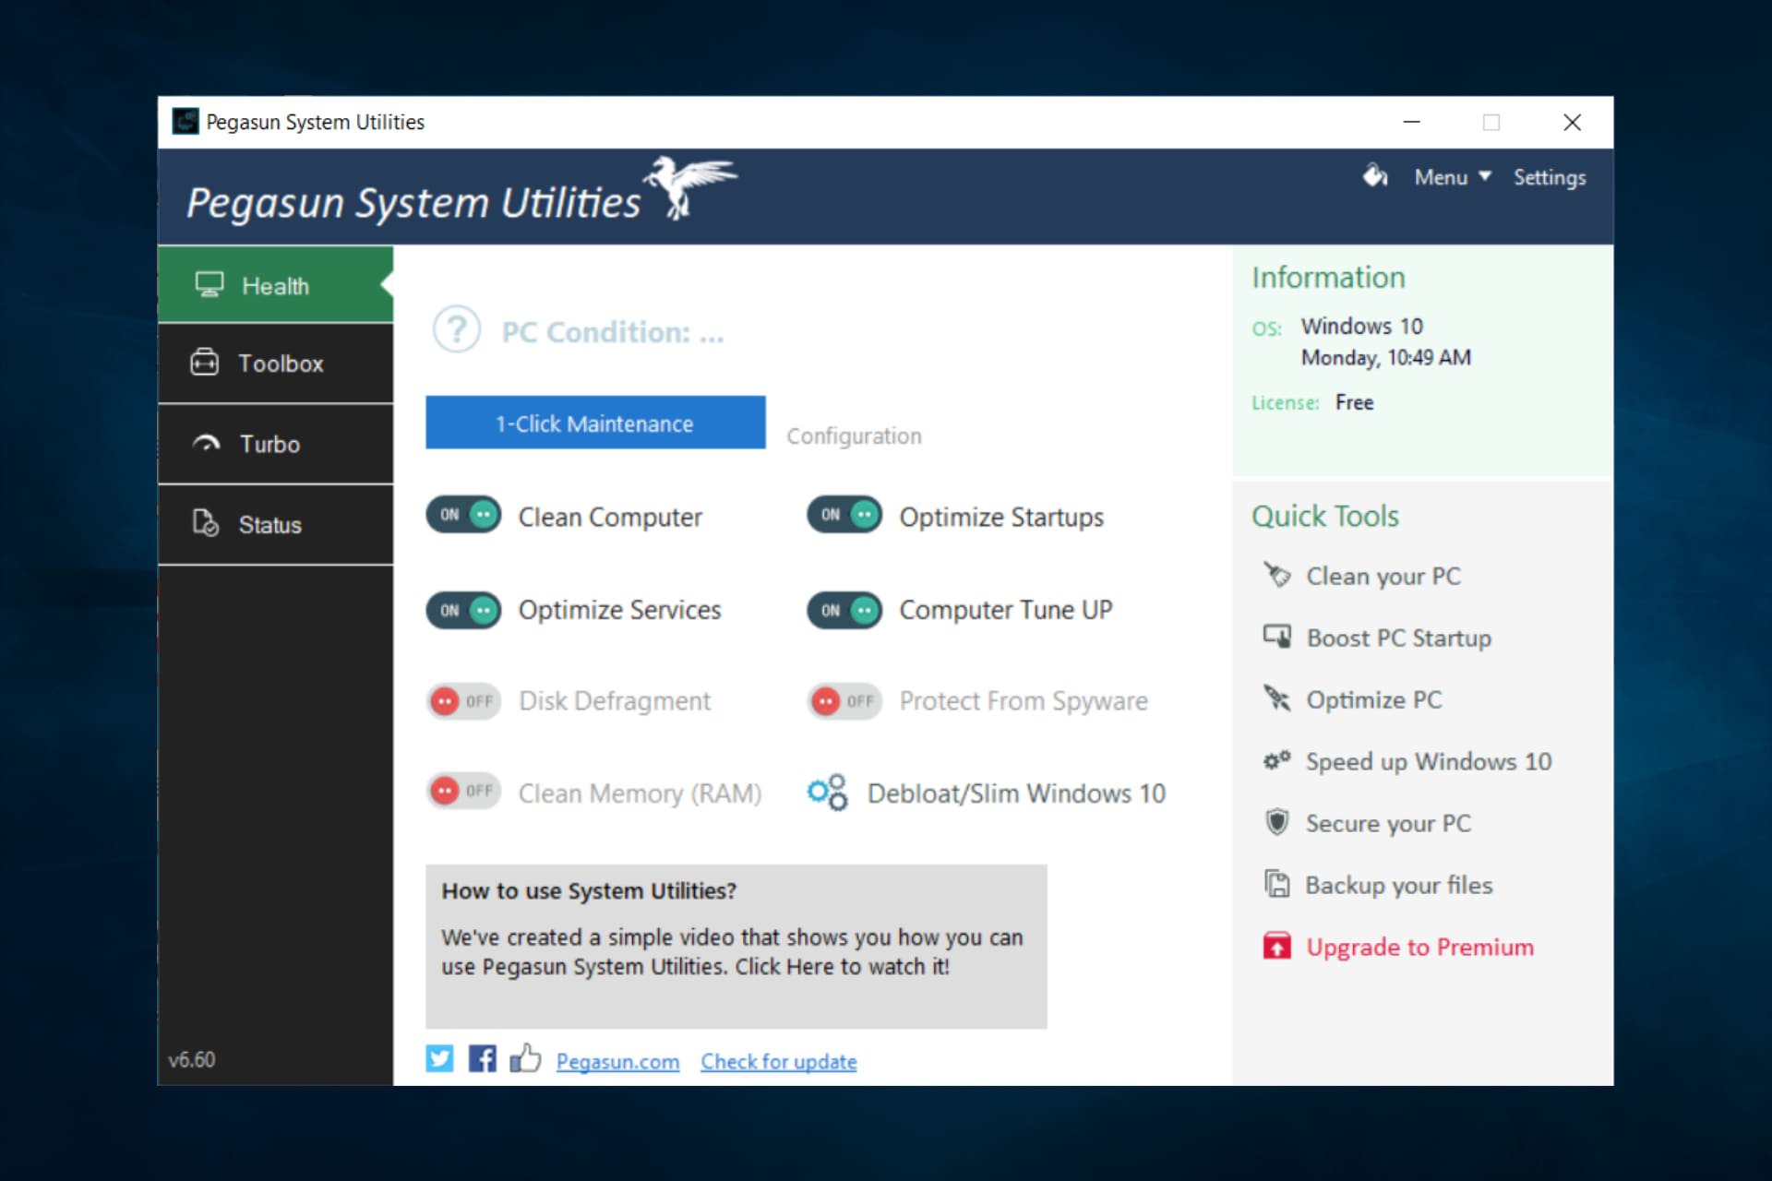The image size is (1772, 1181).
Task: Open Settings in the header
Action: coord(1550,177)
